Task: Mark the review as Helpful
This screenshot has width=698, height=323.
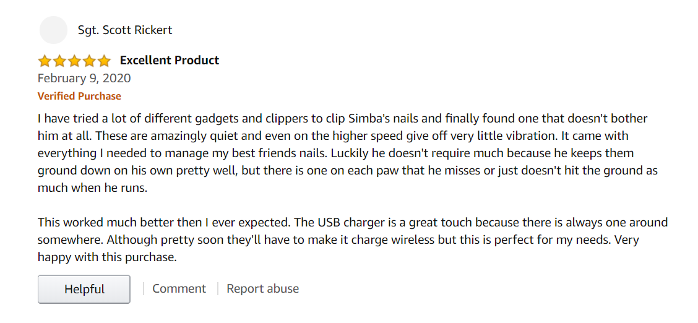Action: pos(84,289)
